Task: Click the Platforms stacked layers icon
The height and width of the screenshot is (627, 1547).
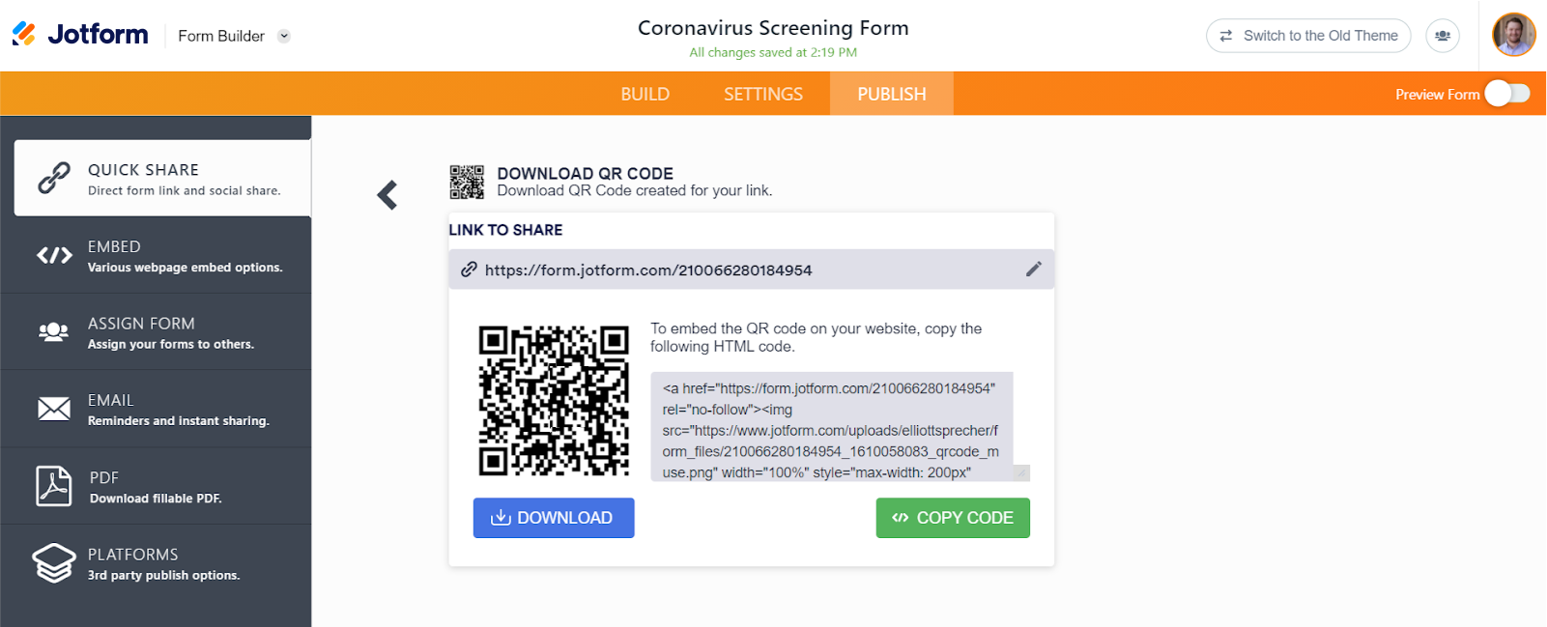Action: [54, 562]
